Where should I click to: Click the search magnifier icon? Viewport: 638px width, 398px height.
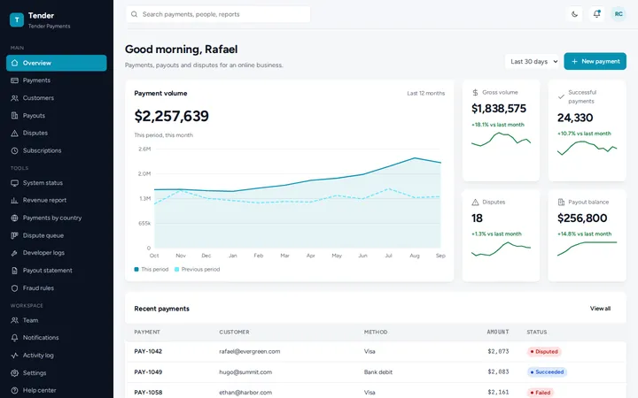pos(135,14)
